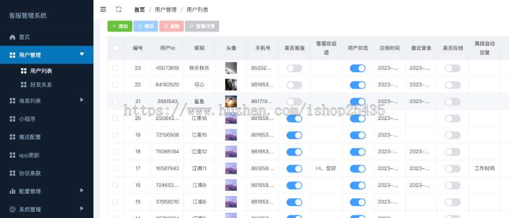This screenshot has width=509, height=218.
Task: Click the green 添加 button
Action: (x=120, y=26)
